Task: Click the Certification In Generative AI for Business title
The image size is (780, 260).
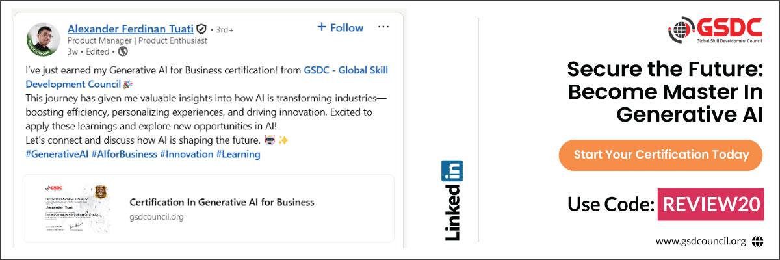Action: (222, 202)
